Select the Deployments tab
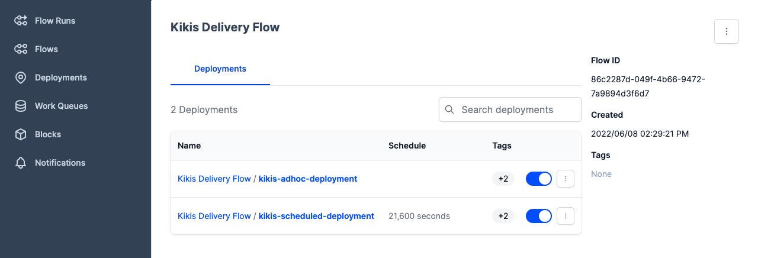This screenshot has height=258, width=758. (x=220, y=69)
